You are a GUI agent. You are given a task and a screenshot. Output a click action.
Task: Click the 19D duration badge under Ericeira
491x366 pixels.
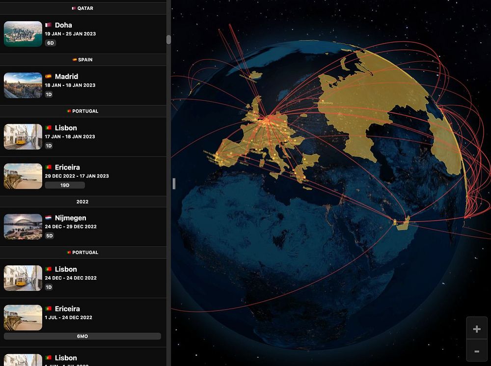coord(65,185)
